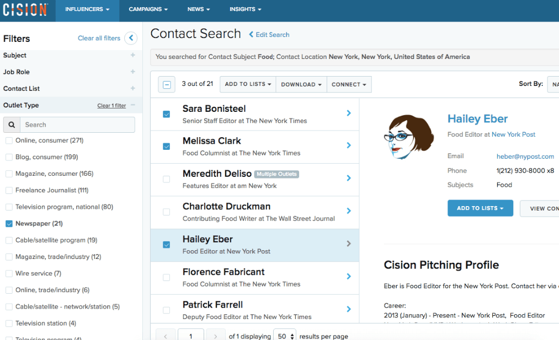The height and width of the screenshot is (340, 559).
Task: Check the Television station (4) filter
Action: [x=9, y=323]
